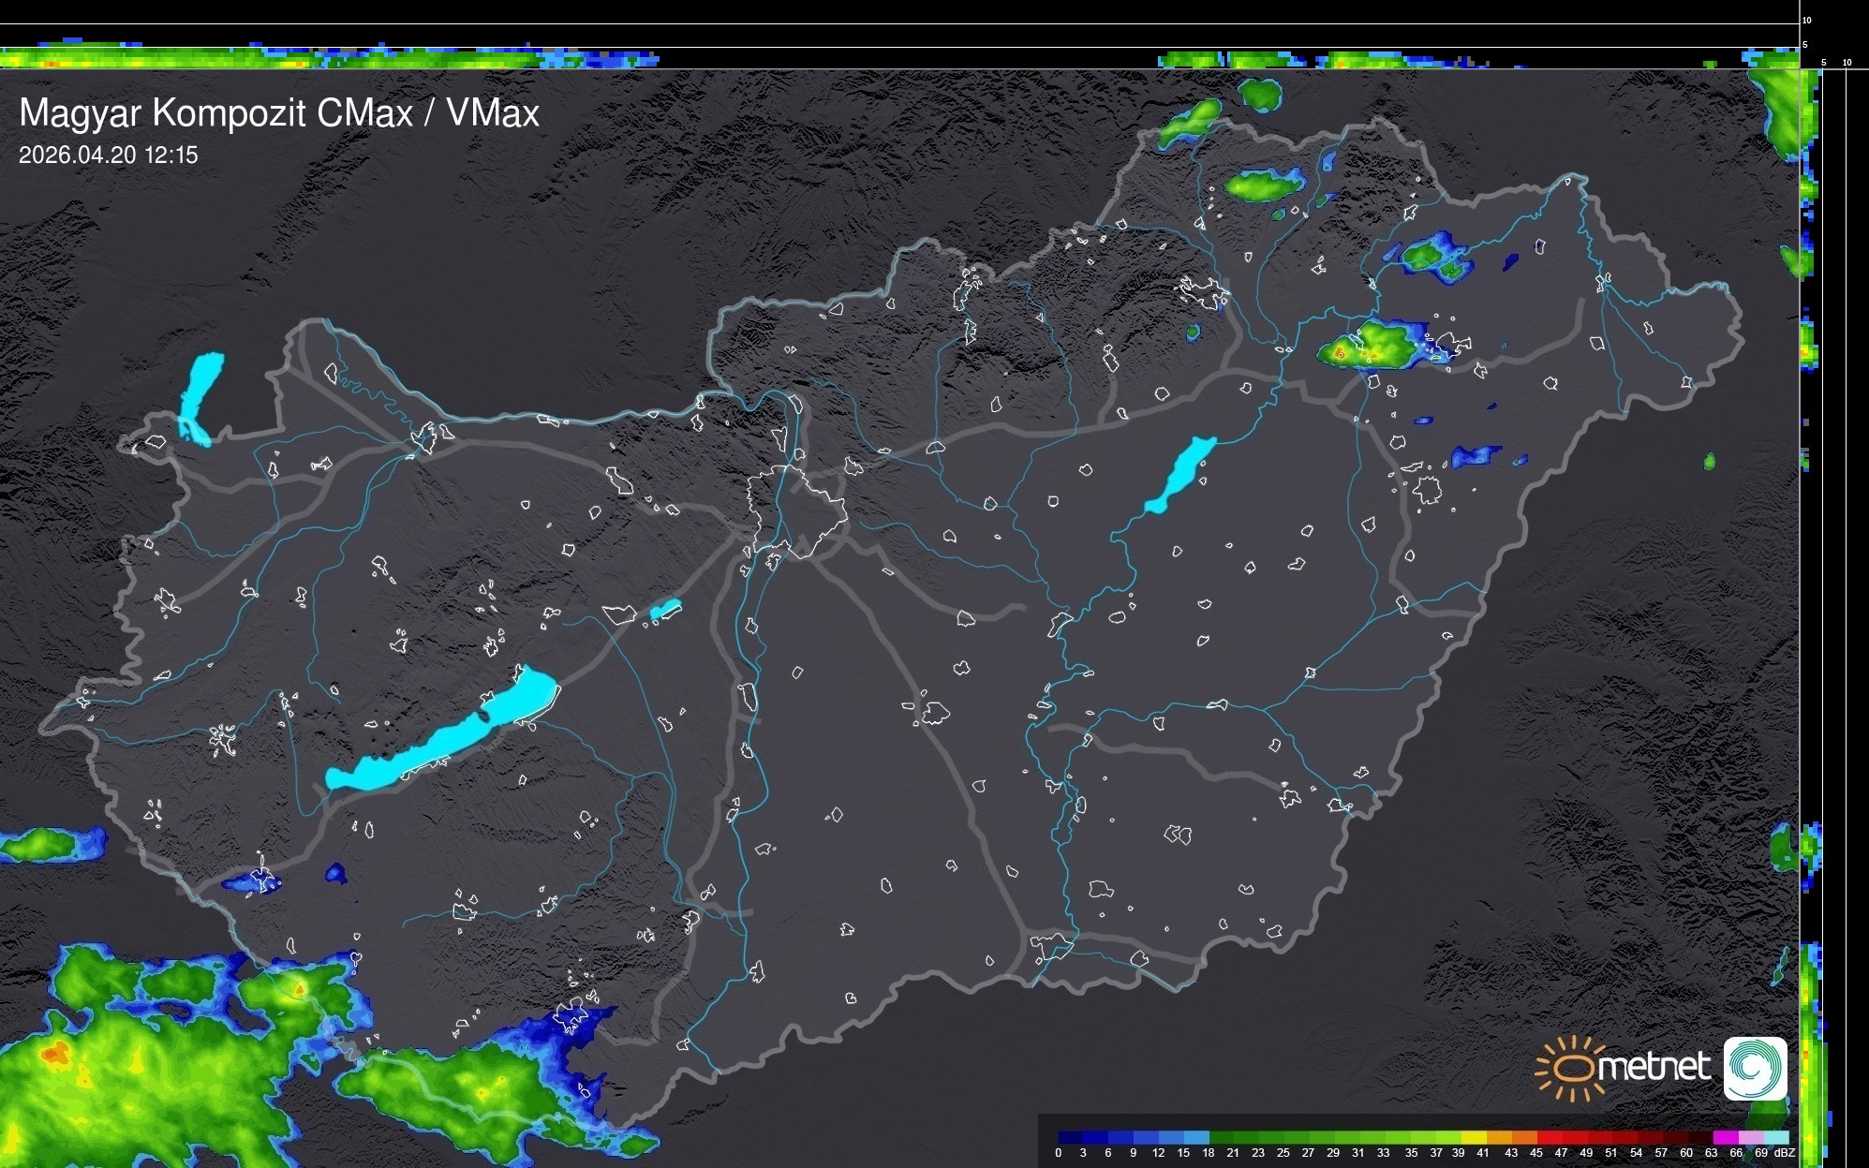1869x1168 pixels.
Task: Click the light cyan 69 dBZ legend swatch
Action: click(1775, 1137)
